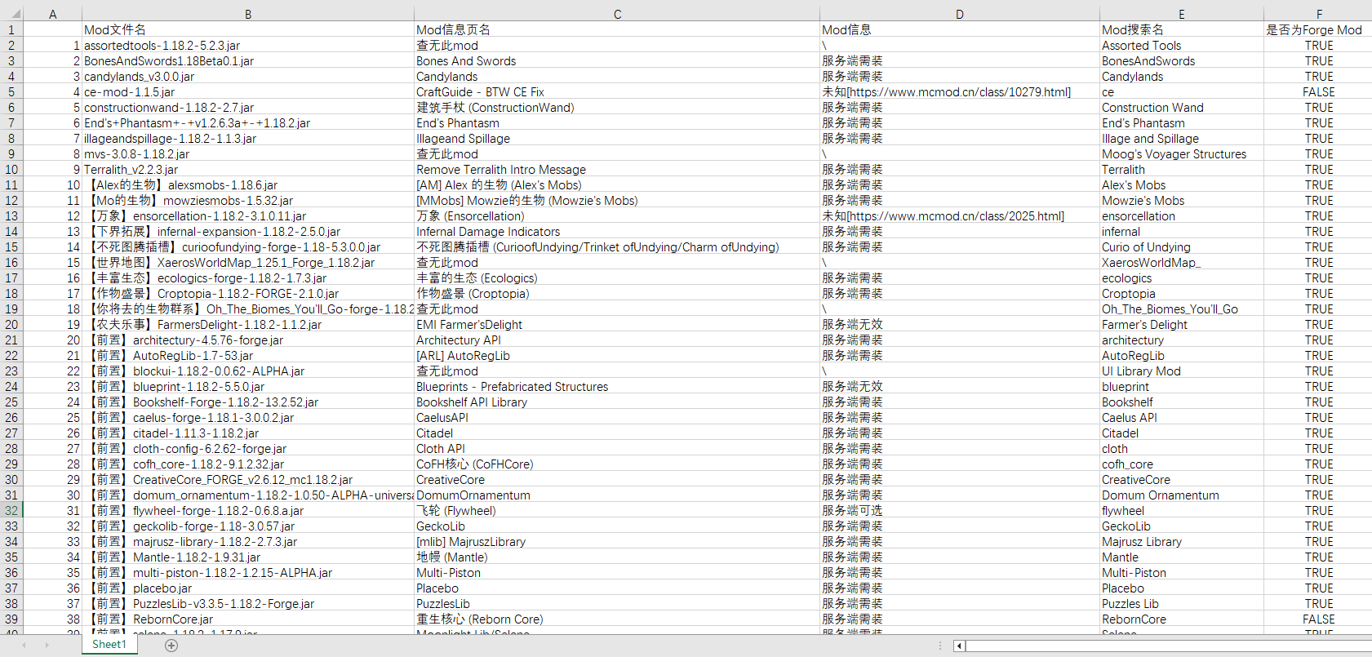The width and height of the screenshot is (1372, 657).
Task: Click cell '[ARL] AutoRegLib'
Action: point(617,356)
